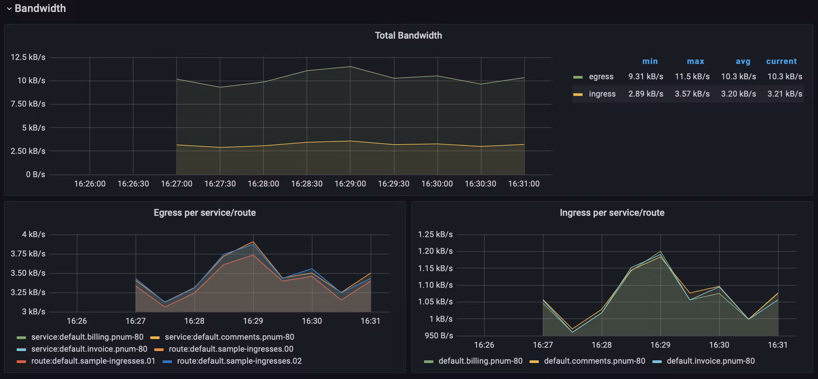Sort legend by max column header
The image size is (818, 379).
pos(695,61)
